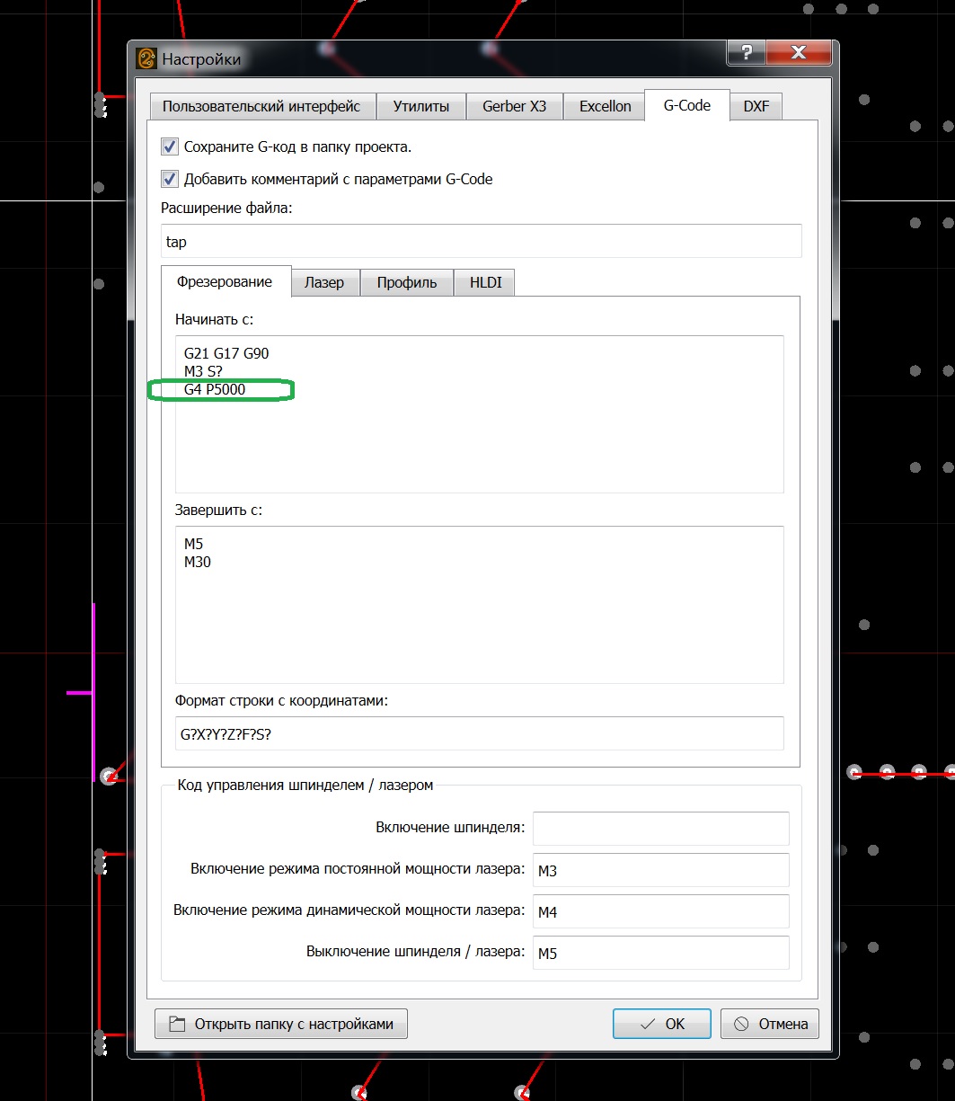The image size is (955, 1101).
Task: Open the Лазер sub-tab
Action: [324, 282]
